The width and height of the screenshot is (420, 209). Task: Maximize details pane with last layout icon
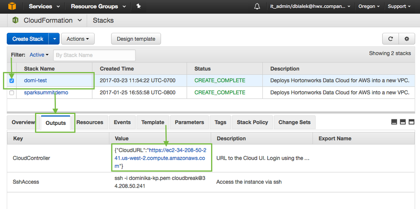coord(412,122)
